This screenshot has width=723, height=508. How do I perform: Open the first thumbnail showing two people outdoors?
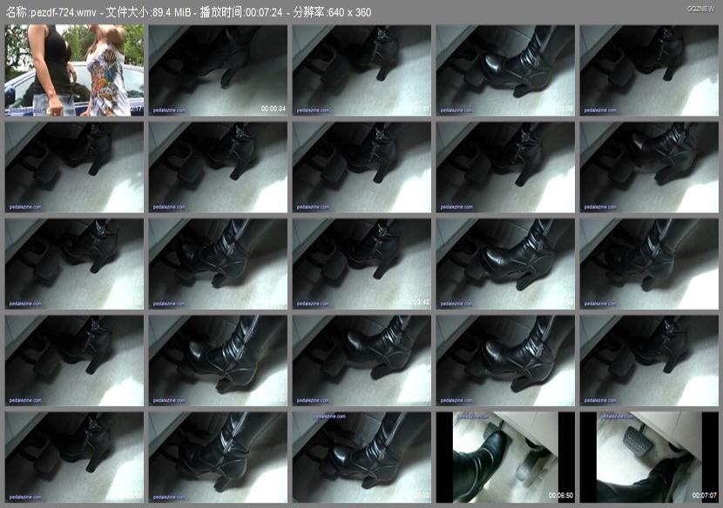pyautogui.click(x=74, y=70)
